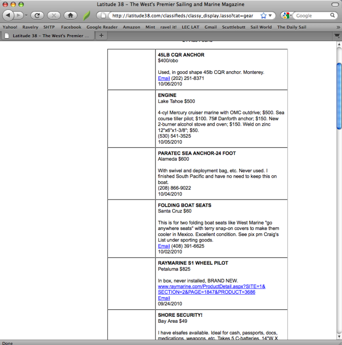Open the list all tabs button
Screen dimensions: 342x345
point(337,36)
